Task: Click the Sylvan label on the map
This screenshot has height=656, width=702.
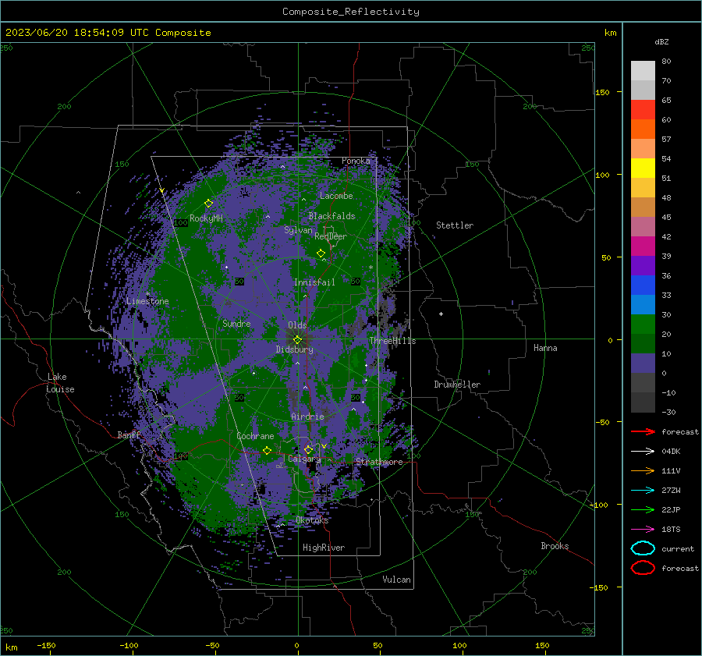Action: pyautogui.click(x=298, y=230)
